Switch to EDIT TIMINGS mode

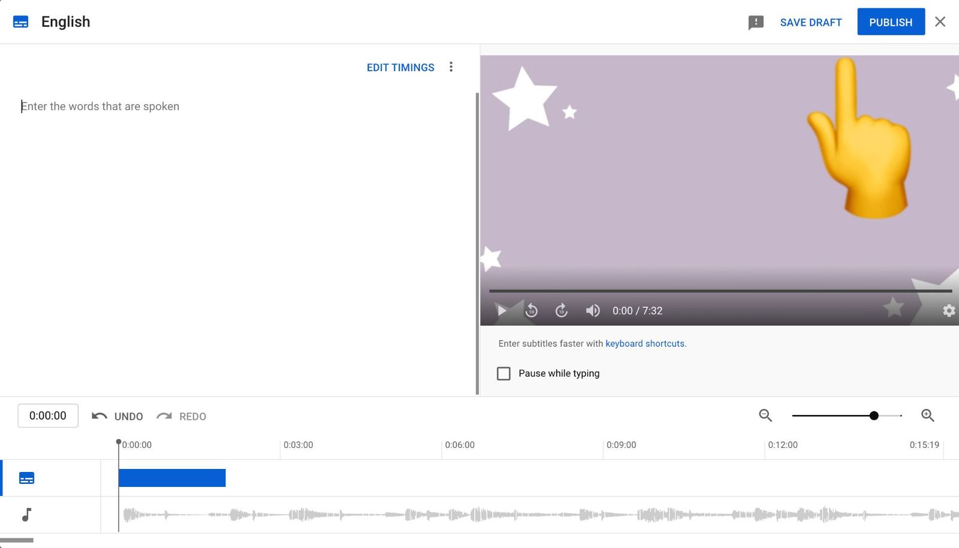click(400, 67)
